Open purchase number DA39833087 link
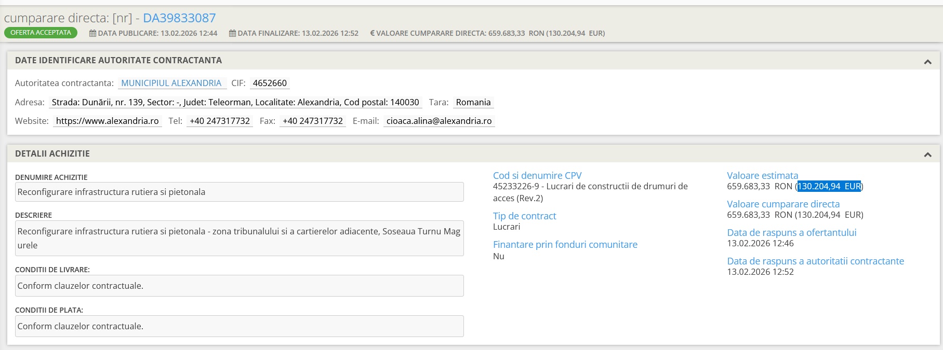The width and height of the screenshot is (943, 350). pos(179,18)
